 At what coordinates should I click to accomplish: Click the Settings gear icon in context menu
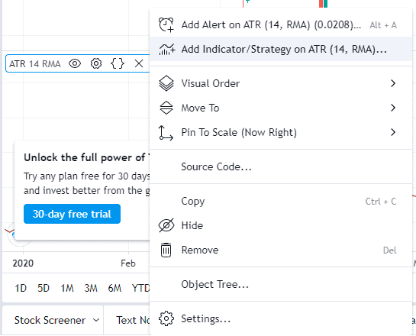point(166,318)
